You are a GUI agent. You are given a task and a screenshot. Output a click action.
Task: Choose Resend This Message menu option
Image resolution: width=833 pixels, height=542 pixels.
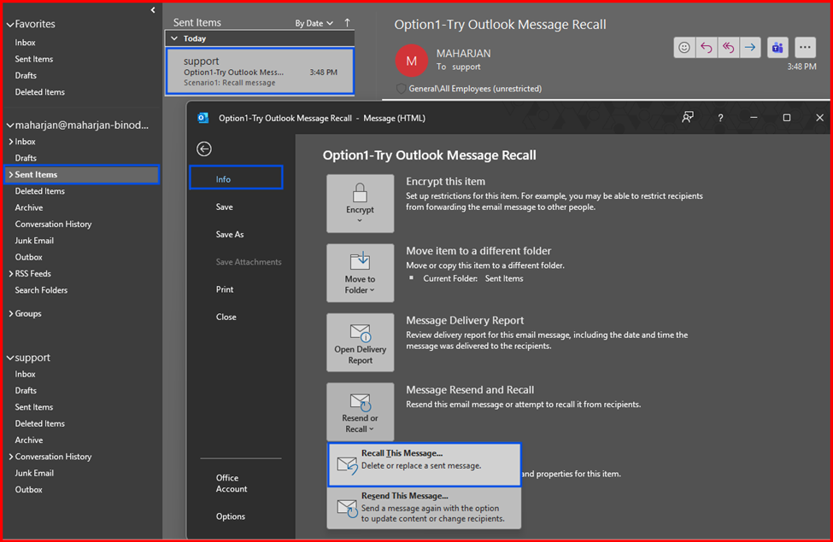[x=424, y=507]
